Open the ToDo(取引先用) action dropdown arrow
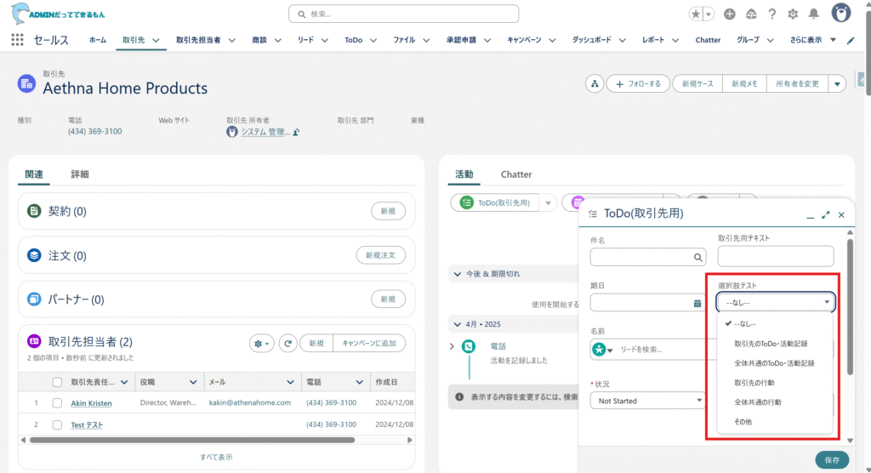The width and height of the screenshot is (871, 473). (548, 202)
